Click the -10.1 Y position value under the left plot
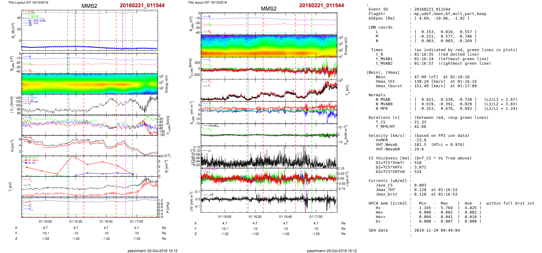The width and height of the screenshot is (542, 253). [x=45, y=233]
